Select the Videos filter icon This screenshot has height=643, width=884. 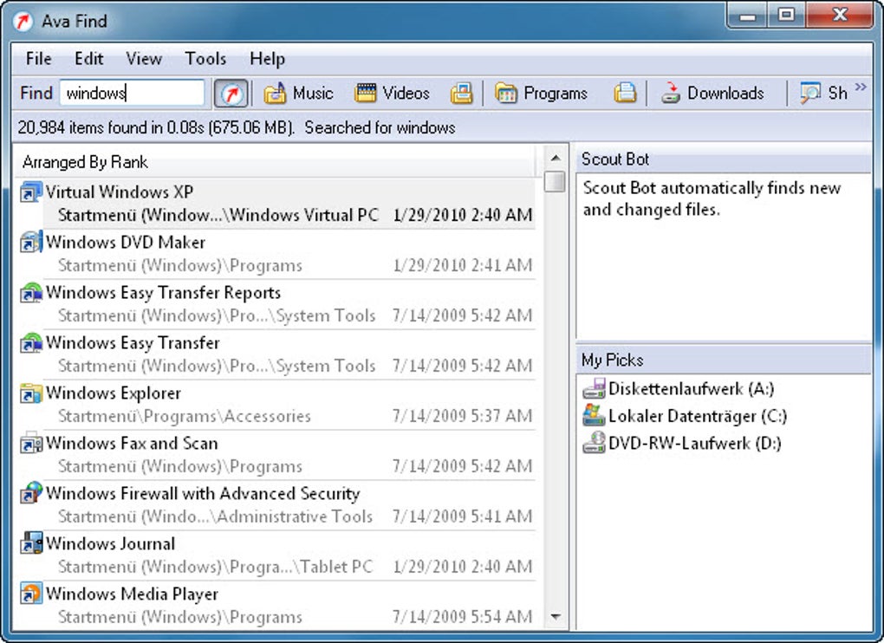click(366, 93)
